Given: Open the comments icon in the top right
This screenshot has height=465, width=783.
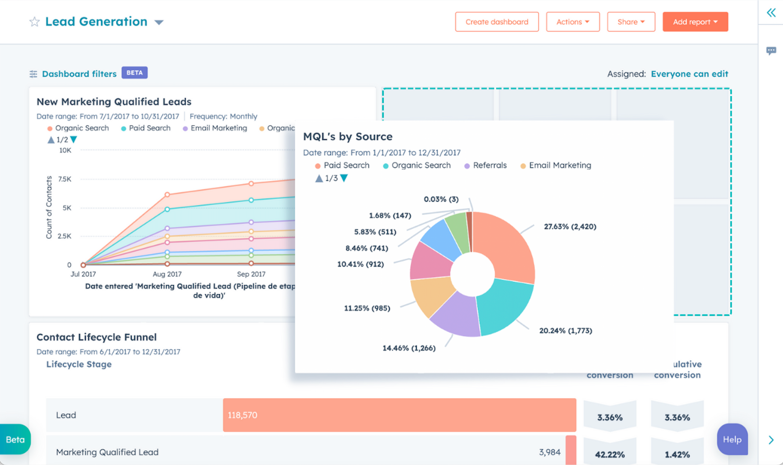Looking at the screenshot, I should (x=772, y=51).
